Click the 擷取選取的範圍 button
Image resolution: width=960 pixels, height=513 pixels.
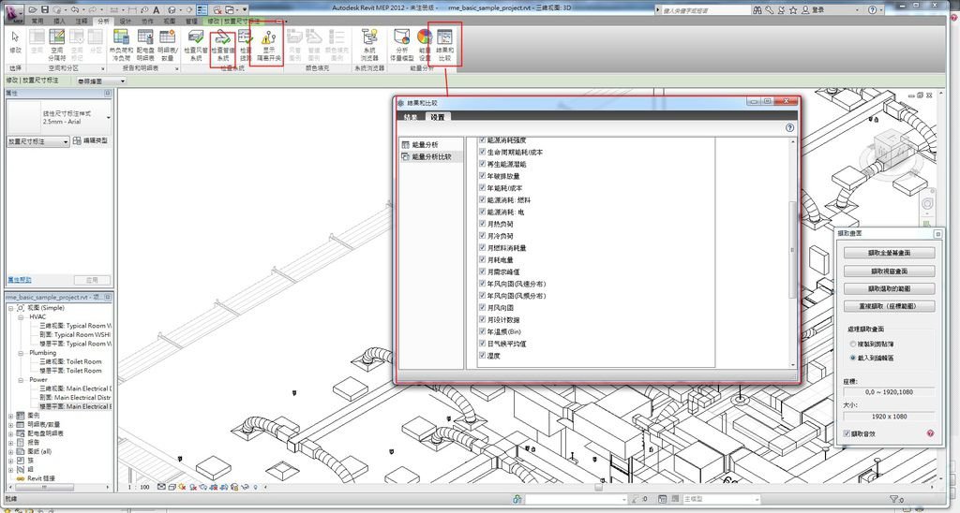click(889, 288)
